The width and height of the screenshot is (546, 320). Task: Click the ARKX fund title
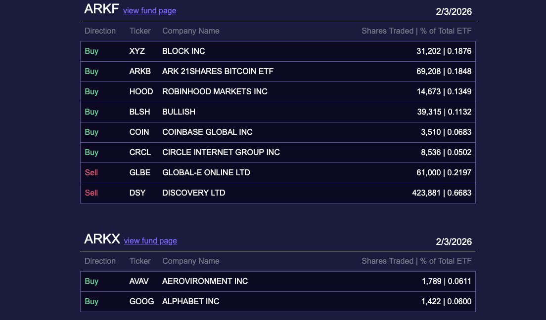pos(102,239)
